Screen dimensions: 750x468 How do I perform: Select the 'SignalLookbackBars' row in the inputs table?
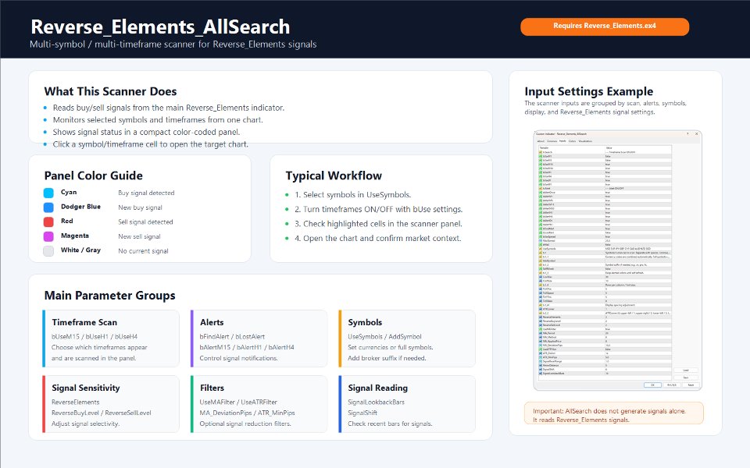(x=605, y=374)
